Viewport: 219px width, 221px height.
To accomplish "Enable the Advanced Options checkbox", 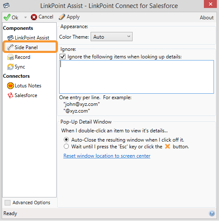I will coord(8,203).
